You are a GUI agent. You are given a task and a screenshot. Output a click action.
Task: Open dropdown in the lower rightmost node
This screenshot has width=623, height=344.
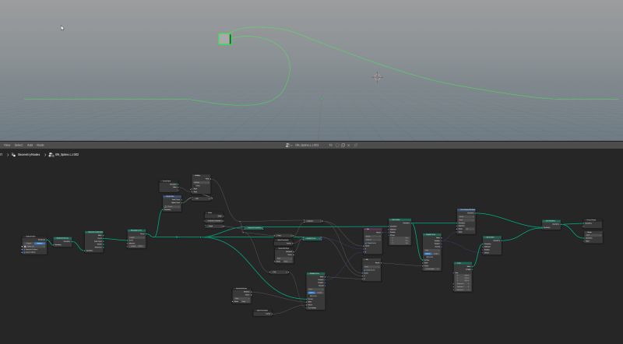pos(593,235)
